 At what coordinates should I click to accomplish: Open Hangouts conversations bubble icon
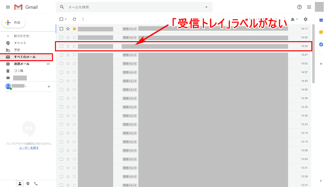28,184
